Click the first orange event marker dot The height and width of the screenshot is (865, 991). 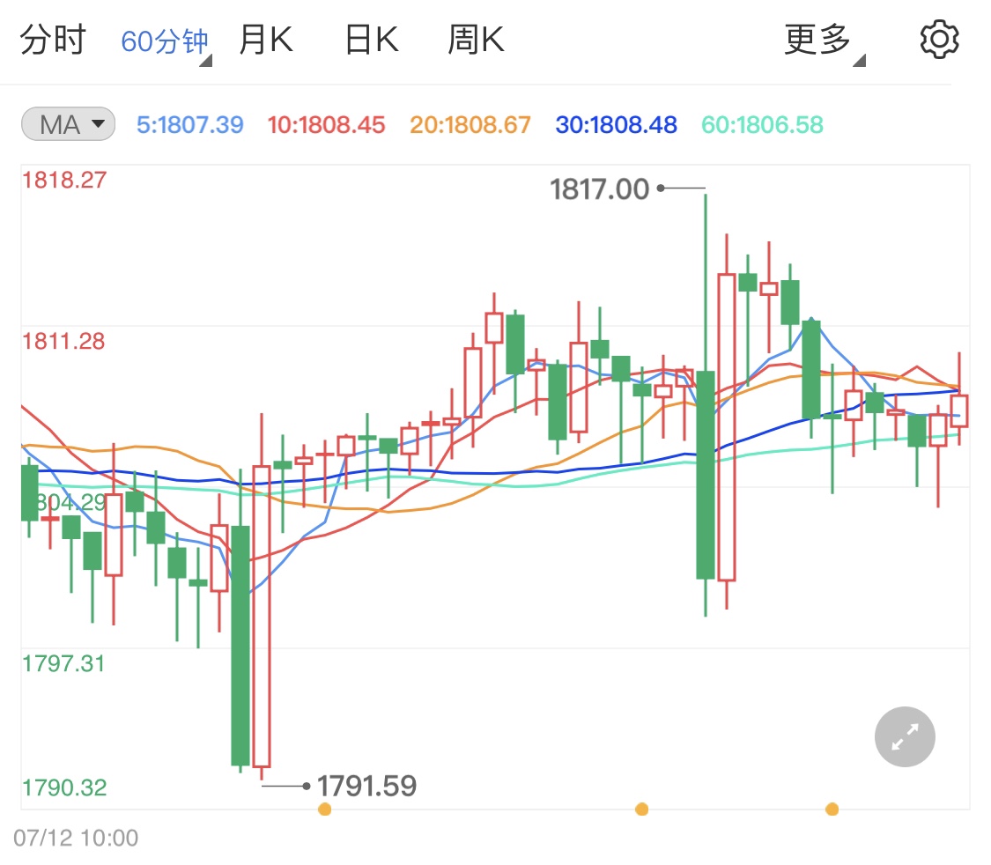(x=325, y=810)
